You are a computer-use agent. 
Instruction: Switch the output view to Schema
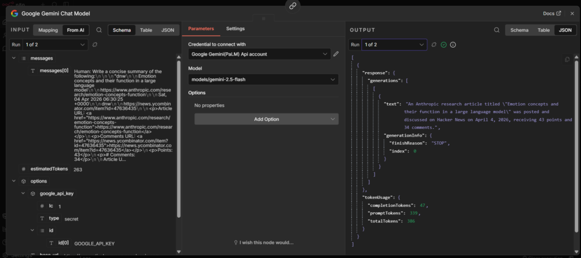[519, 30]
